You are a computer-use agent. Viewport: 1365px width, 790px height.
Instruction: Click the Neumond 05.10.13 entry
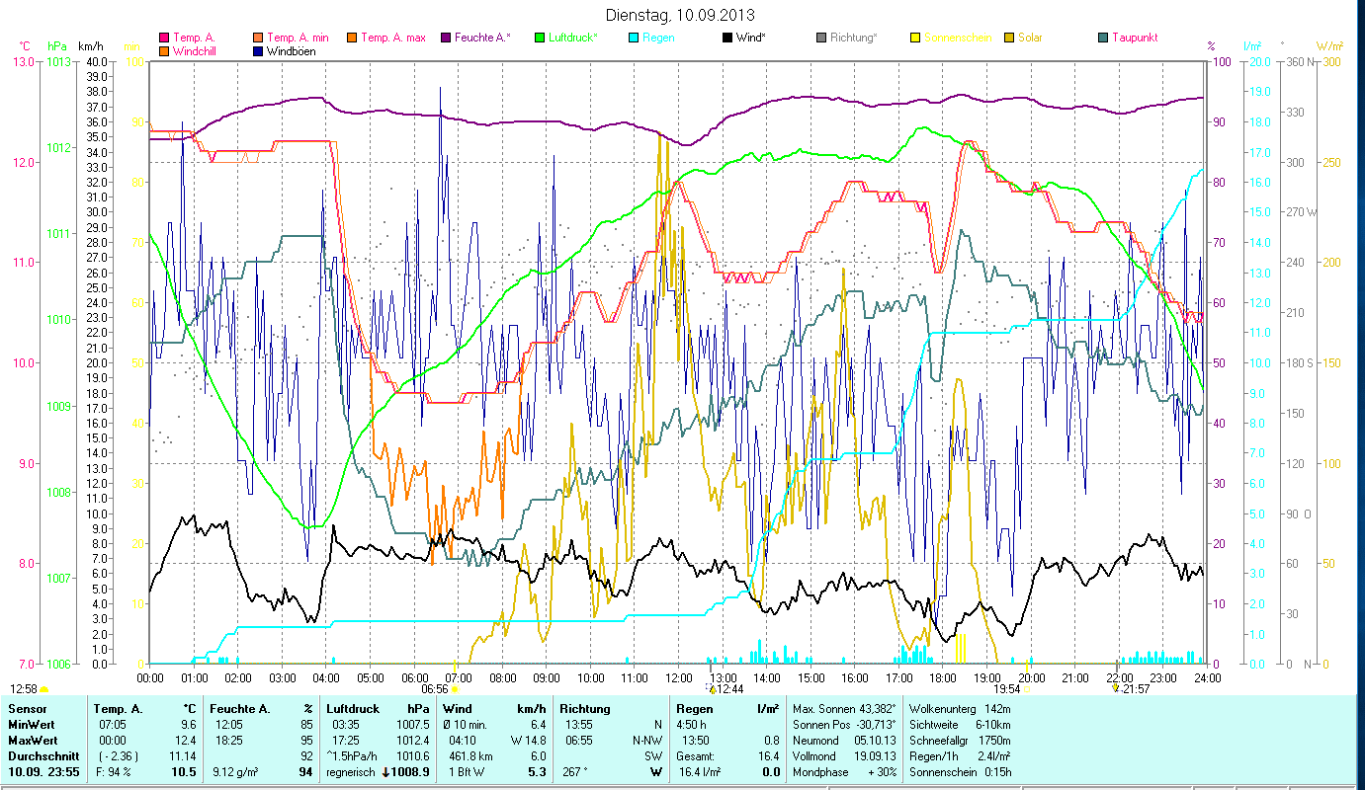pos(845,741)
